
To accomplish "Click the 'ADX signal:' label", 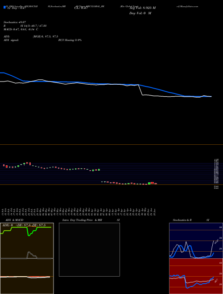I will [11, 40].
